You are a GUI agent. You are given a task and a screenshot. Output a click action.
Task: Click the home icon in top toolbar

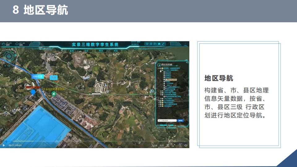pos(159,44)
